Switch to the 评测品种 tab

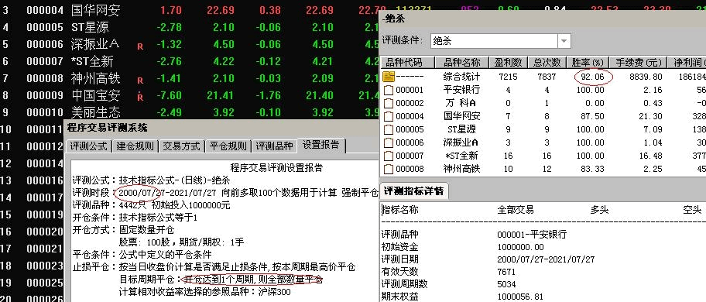click(274, 146)
